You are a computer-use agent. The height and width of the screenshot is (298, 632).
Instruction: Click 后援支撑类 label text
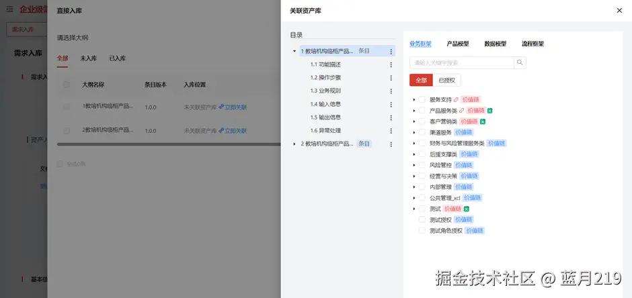point(443,154)
